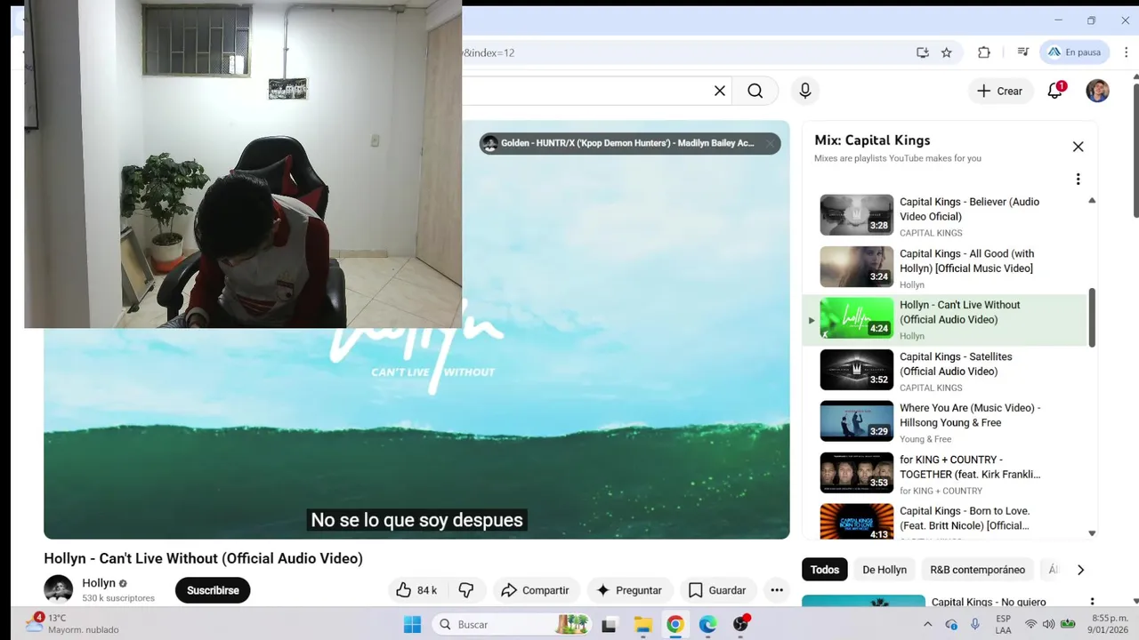Click the Crear button
1139x640 pixels.
[x=1000, y=91]
